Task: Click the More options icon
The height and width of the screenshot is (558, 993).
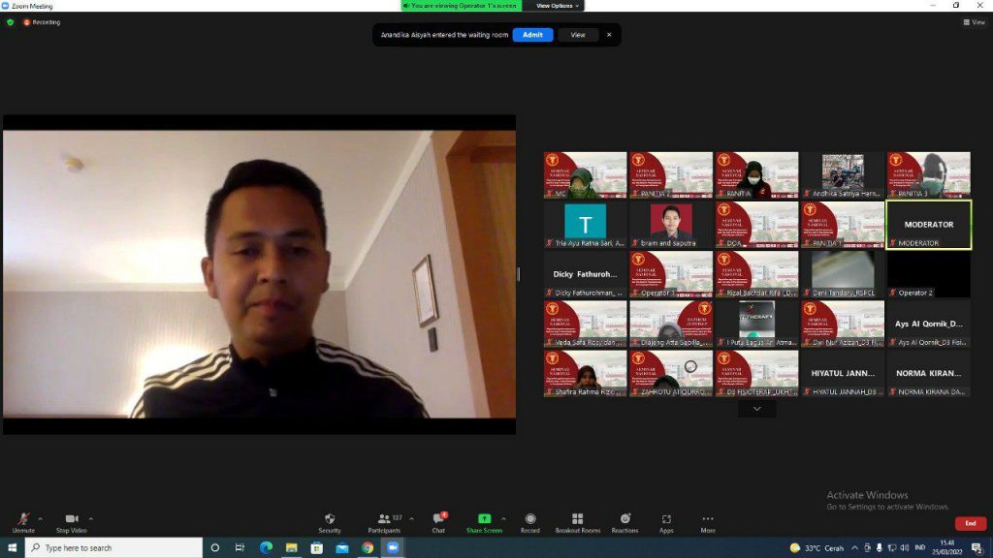Action: click(708, 522)
